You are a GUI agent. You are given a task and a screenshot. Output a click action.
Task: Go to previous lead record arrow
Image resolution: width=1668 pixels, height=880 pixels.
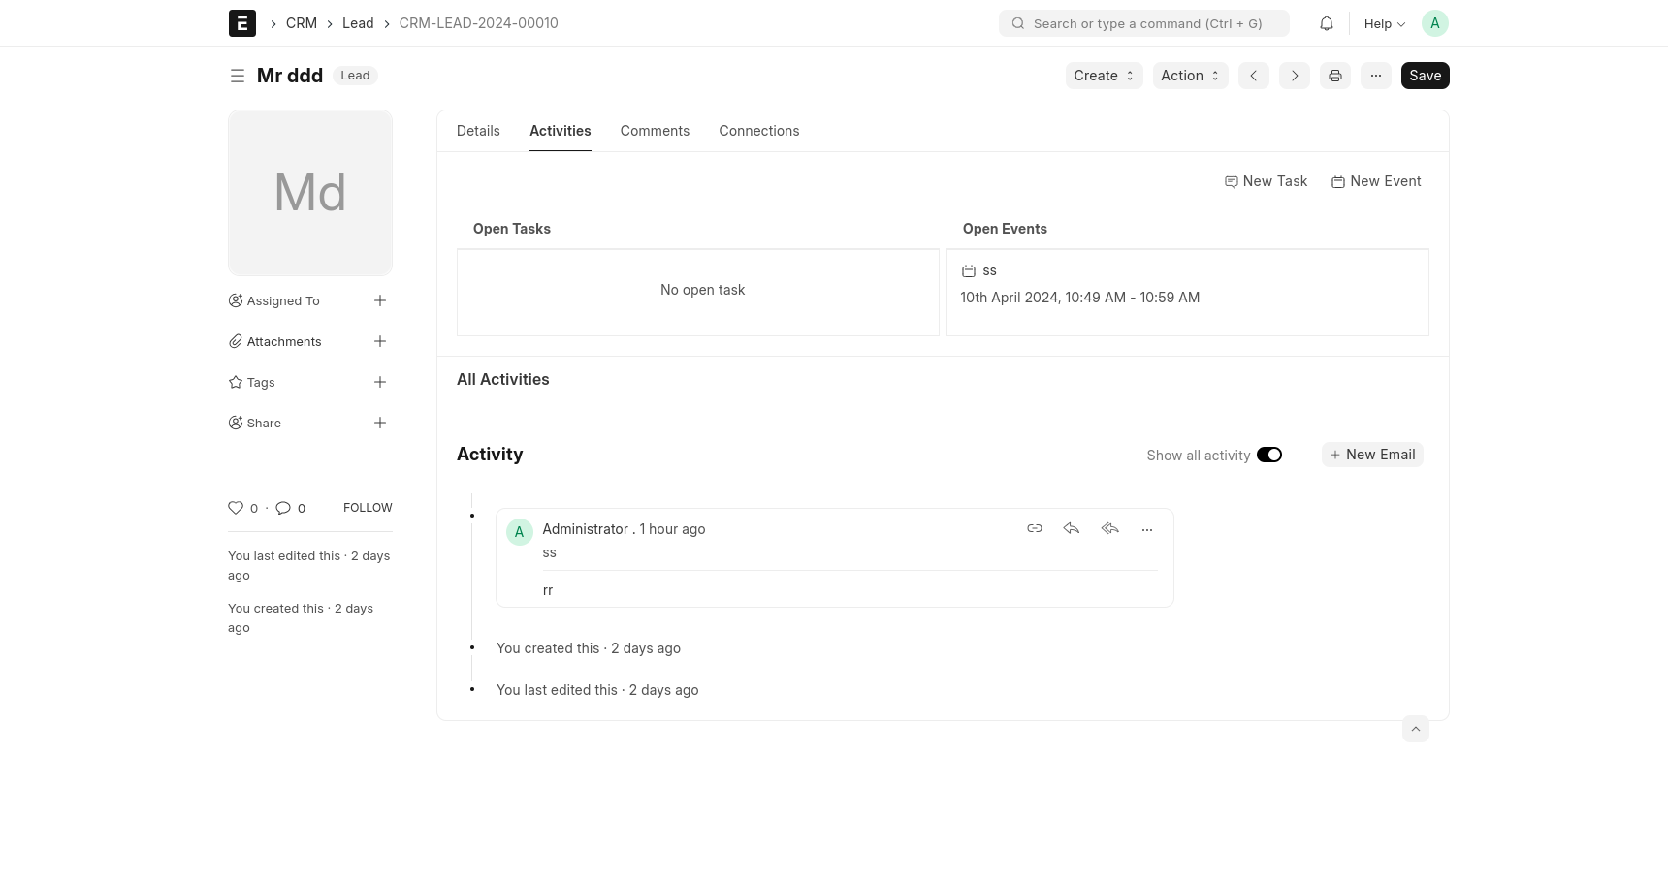(1253, 76)
